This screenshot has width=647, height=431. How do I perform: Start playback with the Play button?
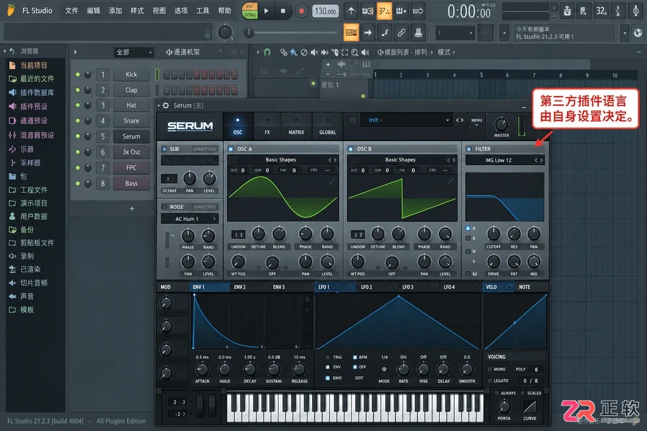click(x=266, y=11)
